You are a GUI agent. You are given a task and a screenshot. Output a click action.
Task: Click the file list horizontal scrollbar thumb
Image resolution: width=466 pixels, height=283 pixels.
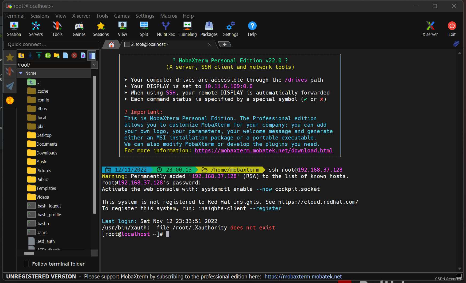pyautogui.click(x=29, y=253)
